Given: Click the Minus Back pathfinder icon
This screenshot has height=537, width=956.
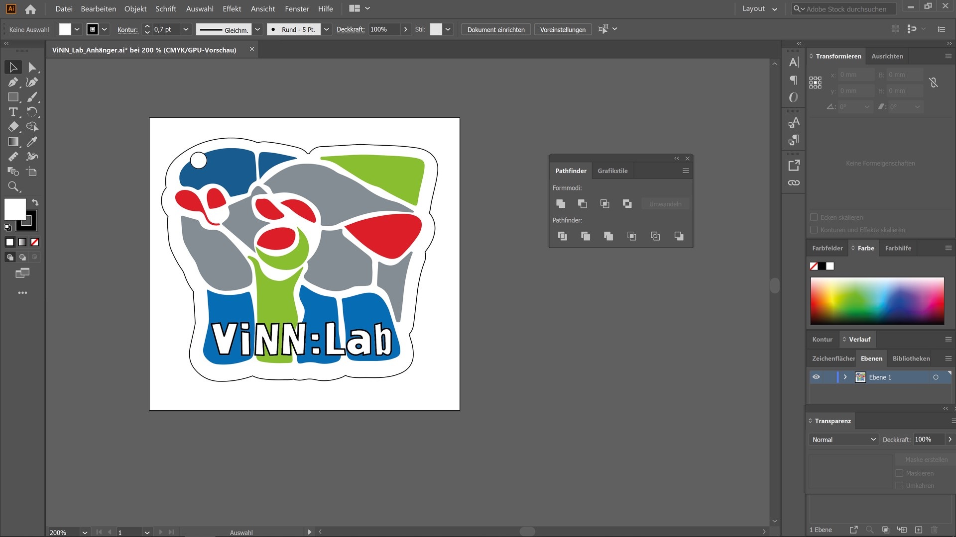Looking at the screenshot, I should [x=679, y=236].
